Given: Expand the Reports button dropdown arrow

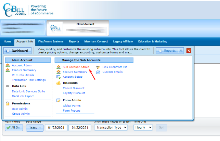Looking at the screenshot, I should (x=181, y=51).
